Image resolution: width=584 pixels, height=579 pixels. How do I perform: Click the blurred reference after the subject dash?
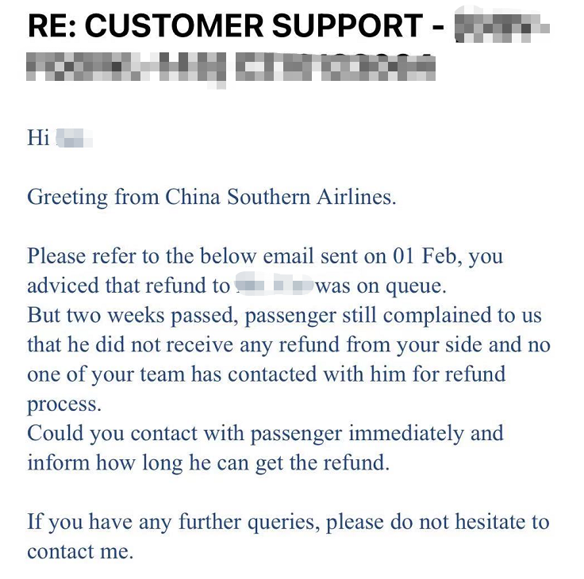click(502, 25)
